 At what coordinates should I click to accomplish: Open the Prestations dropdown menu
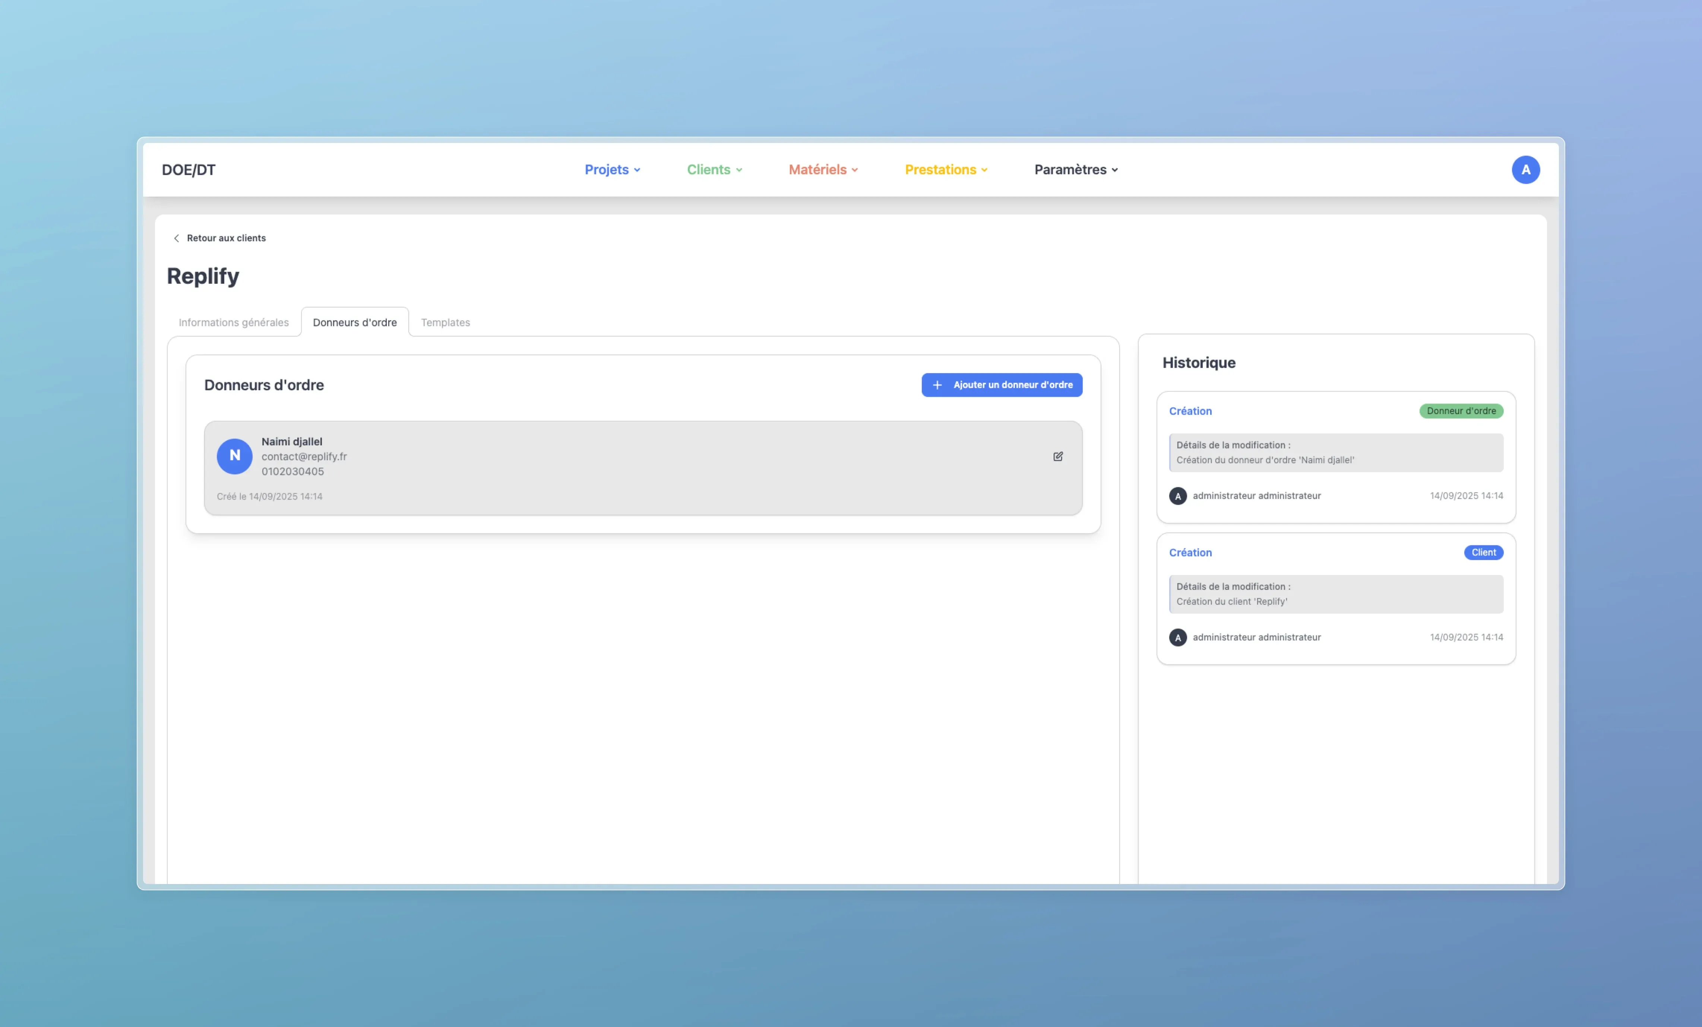(x=946, y=170)
